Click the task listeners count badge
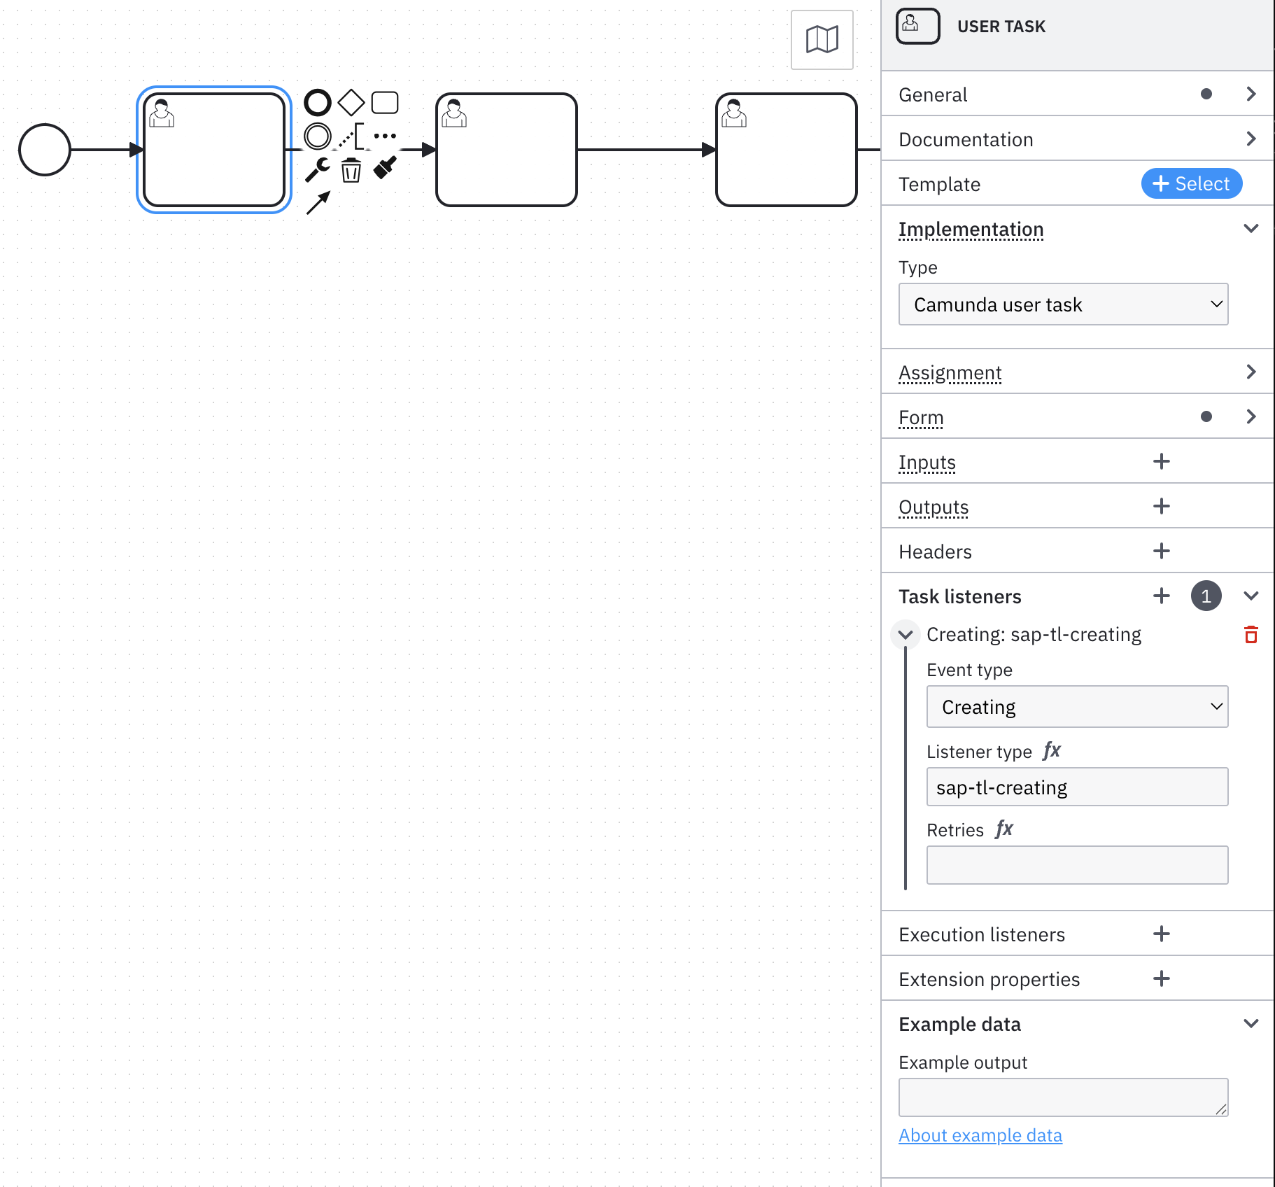 [1206, 596]
